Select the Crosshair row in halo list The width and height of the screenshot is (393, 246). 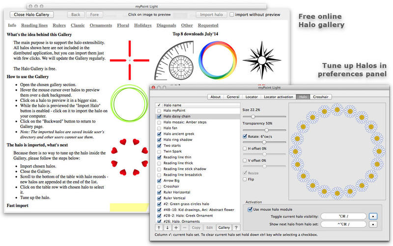coord(197,186)
